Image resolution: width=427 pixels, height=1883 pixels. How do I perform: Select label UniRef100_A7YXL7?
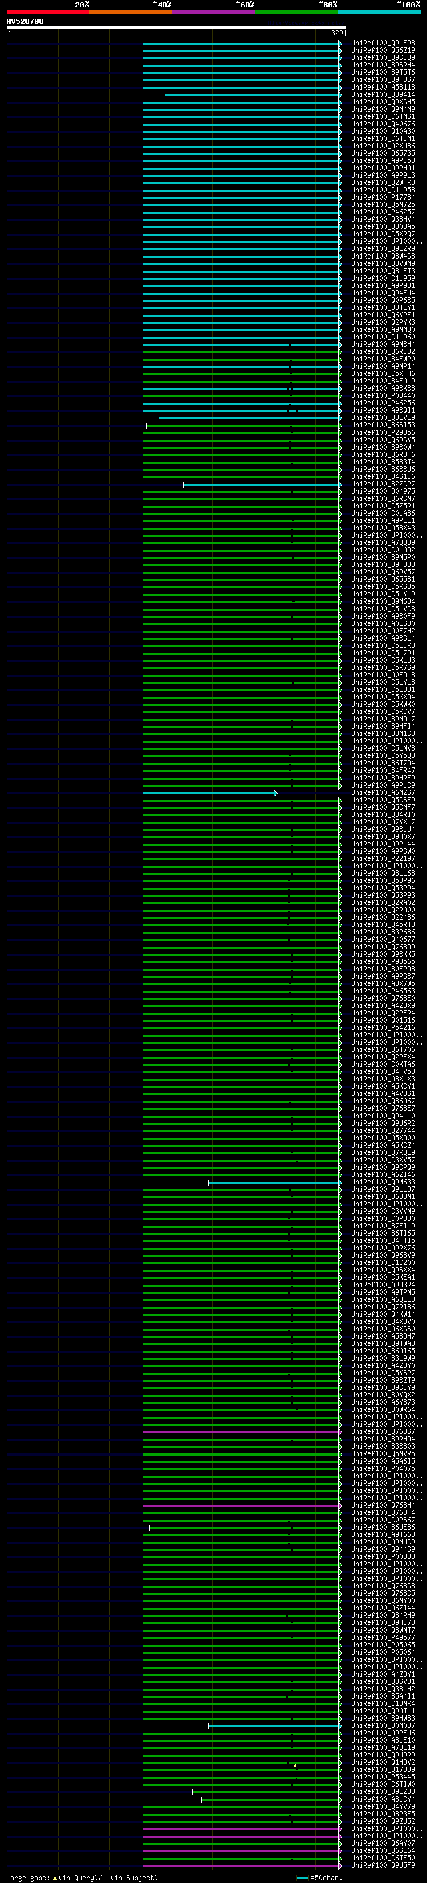(x=383, y=822)
